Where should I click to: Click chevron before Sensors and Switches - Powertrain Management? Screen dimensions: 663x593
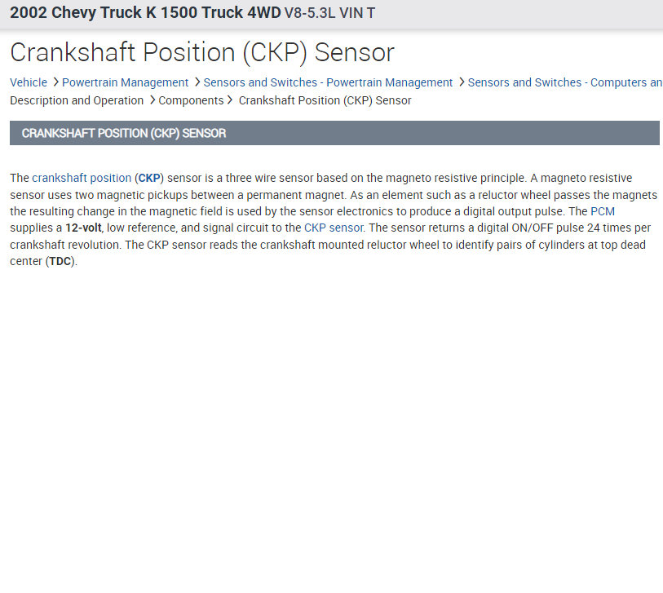[197, 82]
